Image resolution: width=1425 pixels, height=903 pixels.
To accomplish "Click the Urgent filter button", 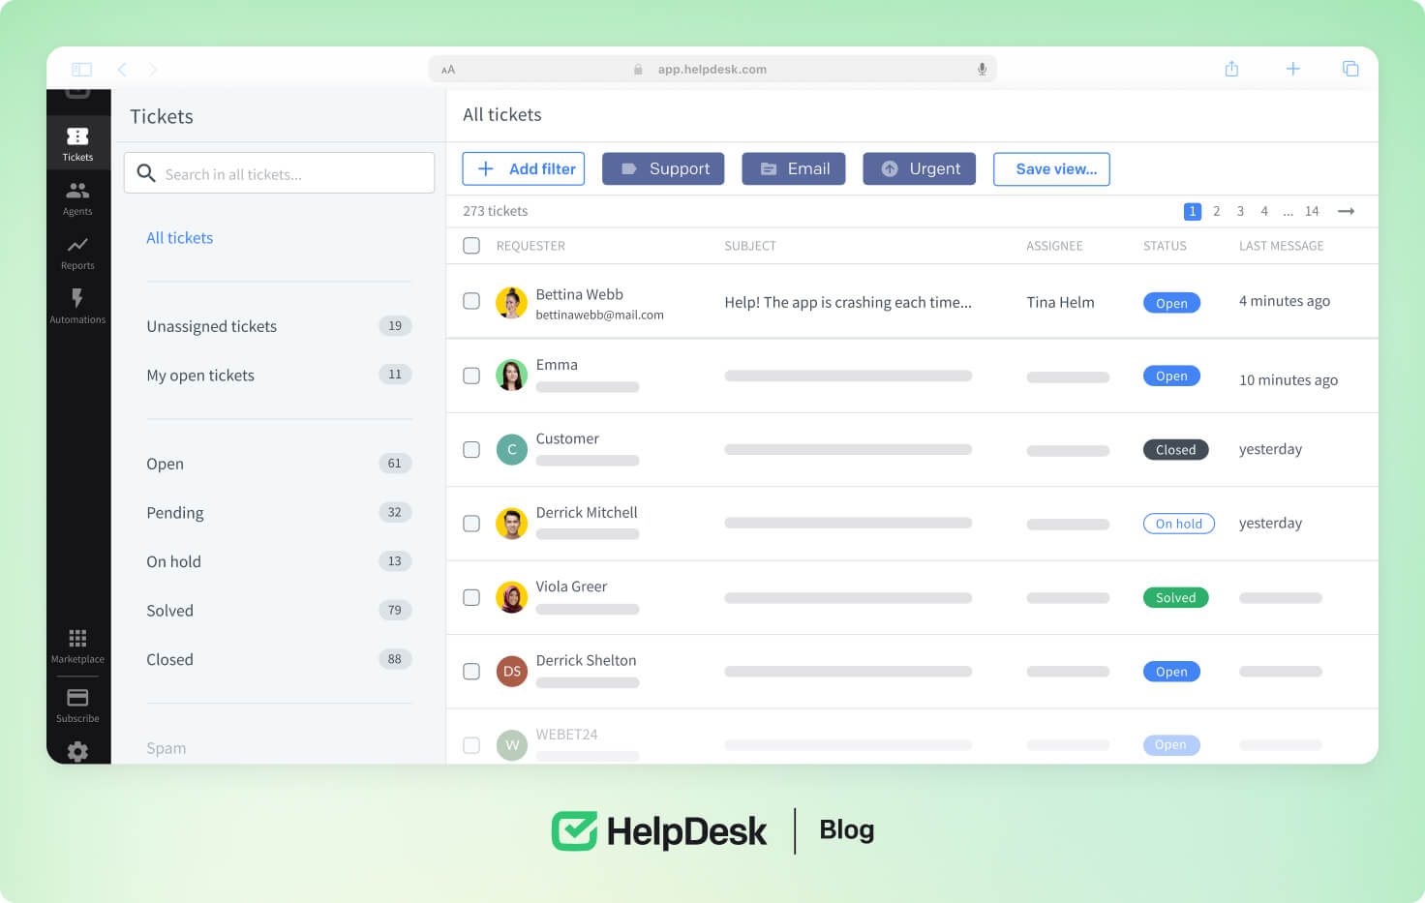I will pyautogui.click(x=920, y=168).
